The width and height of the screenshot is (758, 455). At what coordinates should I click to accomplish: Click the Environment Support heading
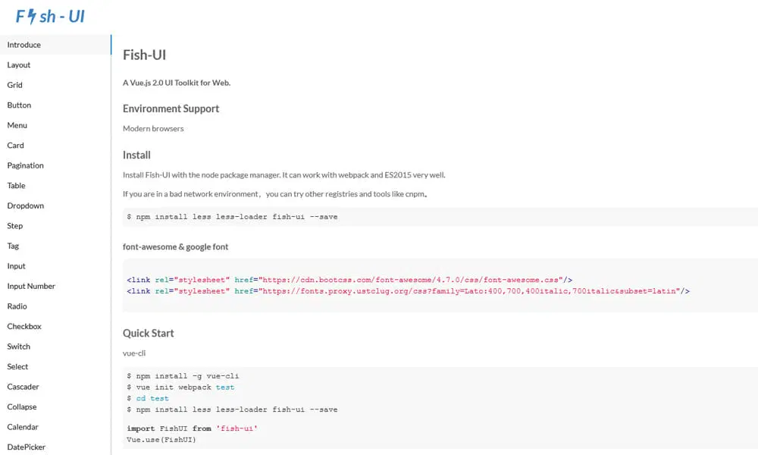point(171,108)
